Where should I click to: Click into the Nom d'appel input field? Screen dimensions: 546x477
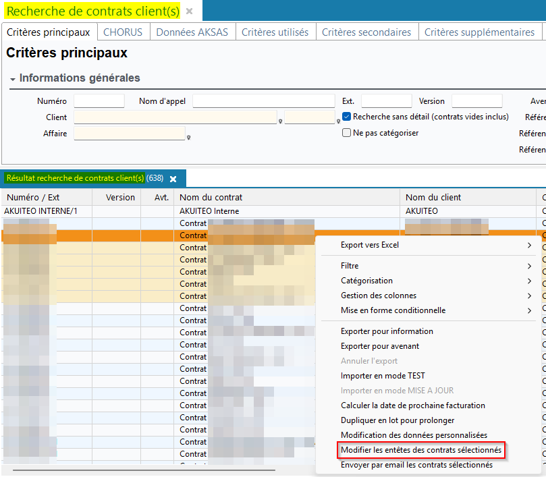263,101
